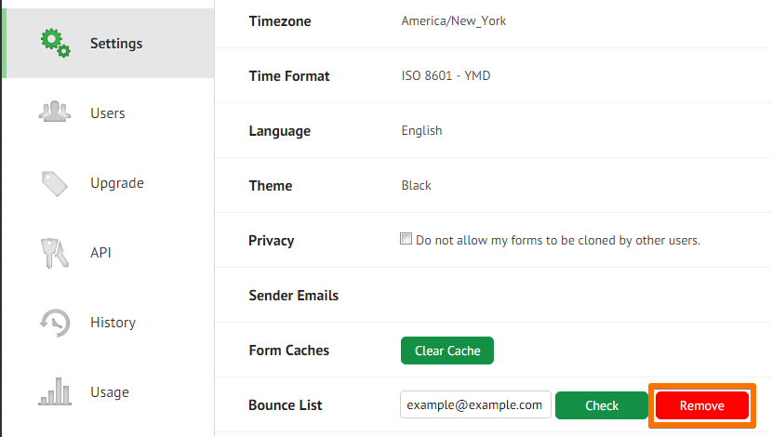This screenshot has height=437, width=772.
Task: Click the History clock icon
Action: point(56,323)
